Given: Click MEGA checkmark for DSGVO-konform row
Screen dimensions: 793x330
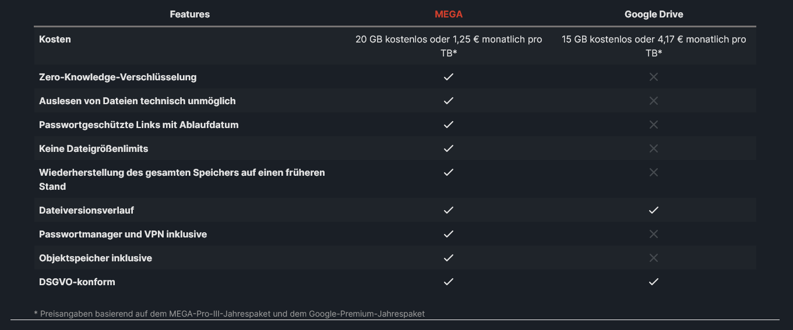Looking at the screenshot, I should tap(449, 282).
